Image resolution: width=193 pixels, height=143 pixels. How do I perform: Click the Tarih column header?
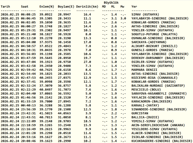(x=6, y=6)
